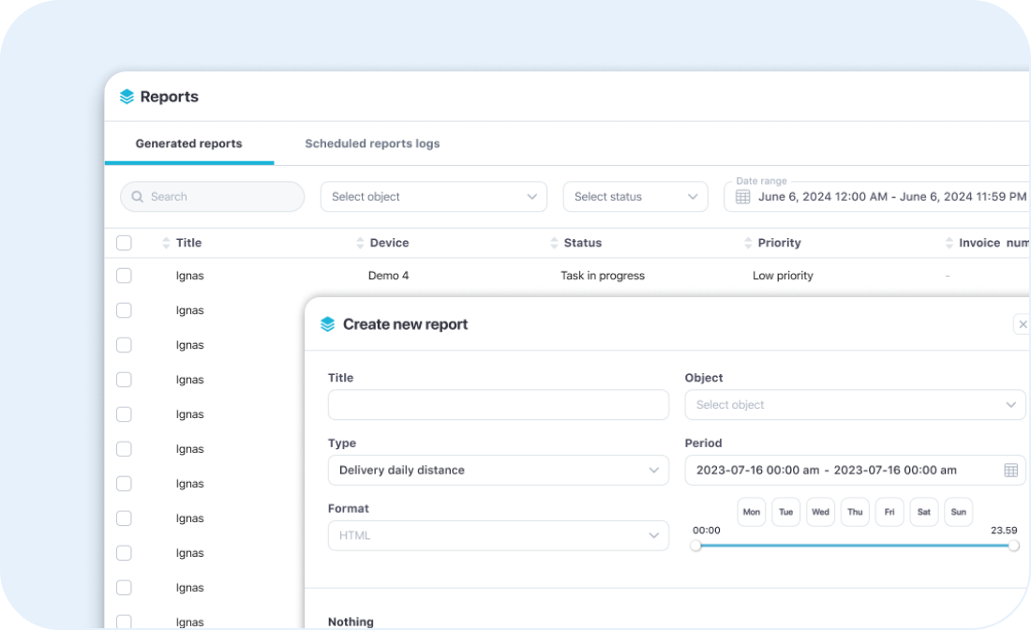Open the Date range calendar icon
This screenshot has height=630, width=1031.
(x=742, y=197)
